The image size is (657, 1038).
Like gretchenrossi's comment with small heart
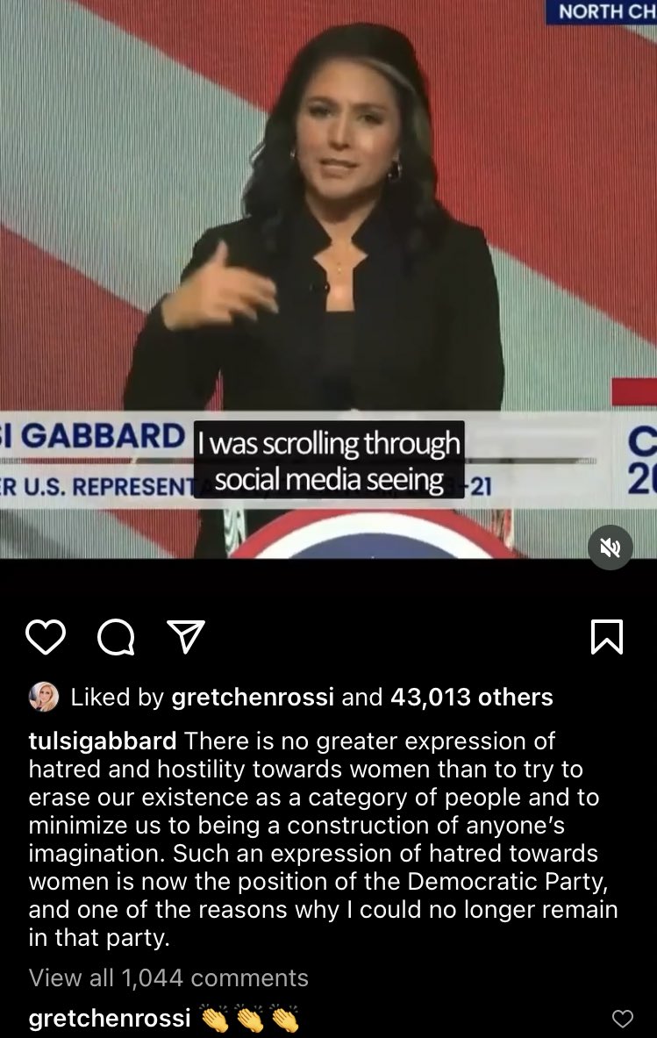[622, 1019]
